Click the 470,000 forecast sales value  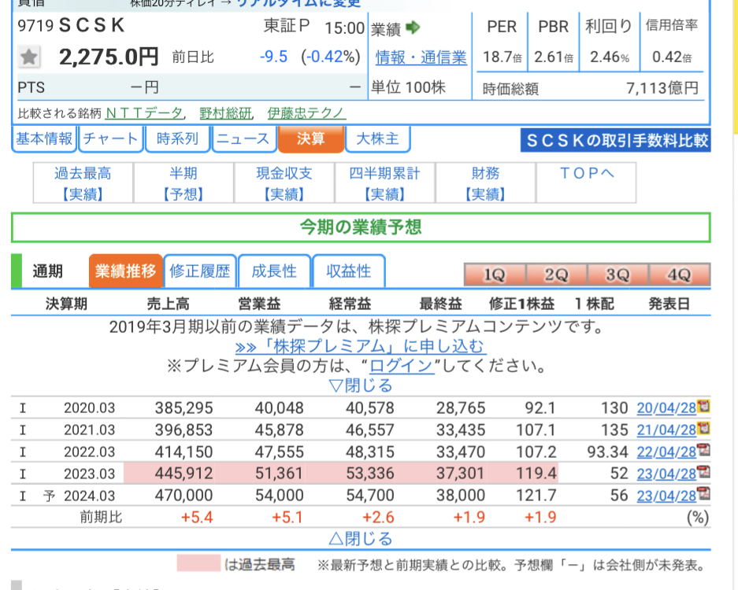click(184, 495)
